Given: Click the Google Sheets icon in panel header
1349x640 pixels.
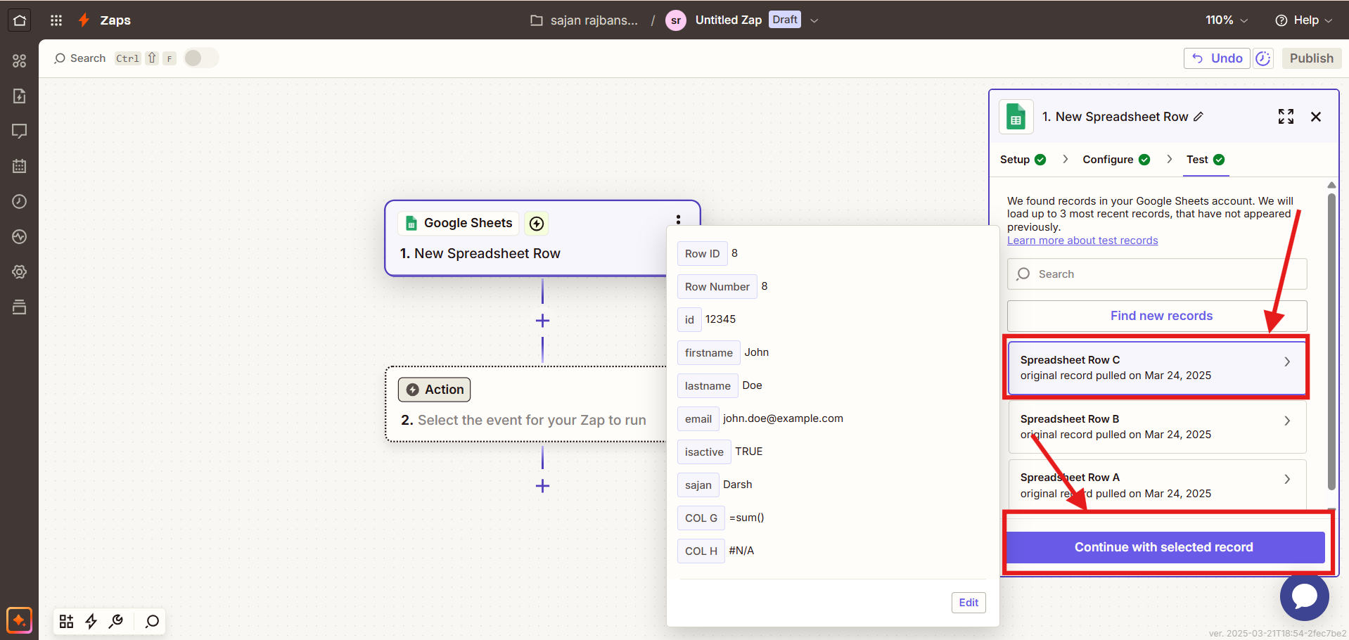Looking at the screenshot, I should click(1016, 117).
